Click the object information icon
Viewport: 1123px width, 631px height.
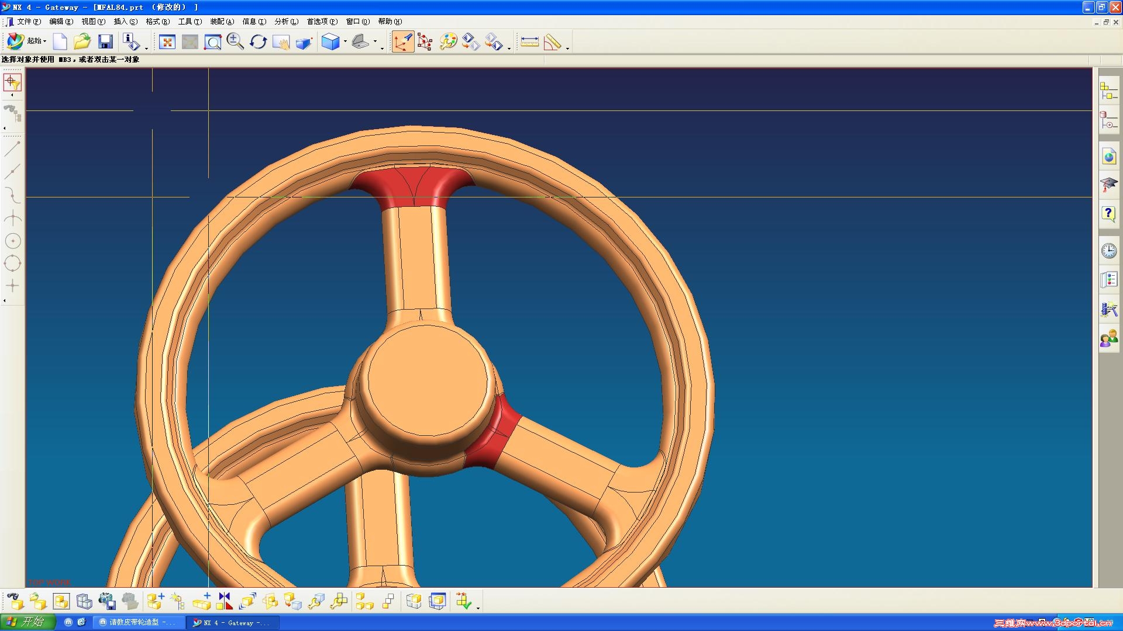pyautogui.click(x=130, y=42)
